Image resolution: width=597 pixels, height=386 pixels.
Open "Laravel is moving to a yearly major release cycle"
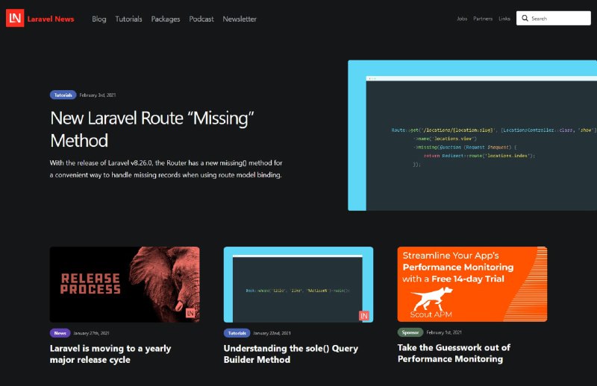point(110,354)
